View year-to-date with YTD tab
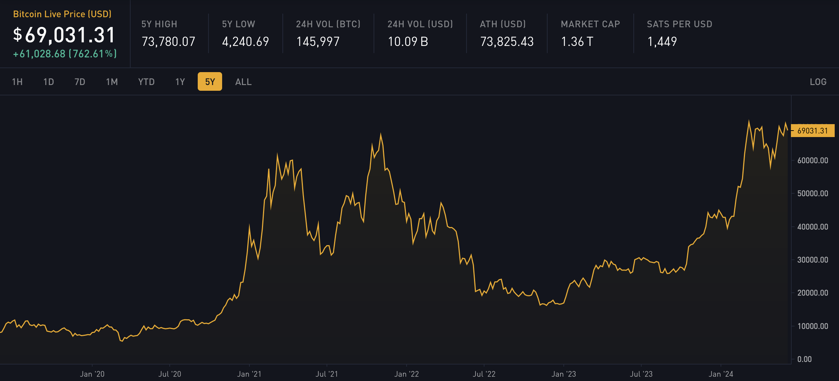 146,82
